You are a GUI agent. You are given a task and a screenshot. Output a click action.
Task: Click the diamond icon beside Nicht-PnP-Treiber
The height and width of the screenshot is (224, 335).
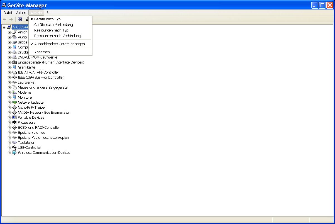[14, 107]
